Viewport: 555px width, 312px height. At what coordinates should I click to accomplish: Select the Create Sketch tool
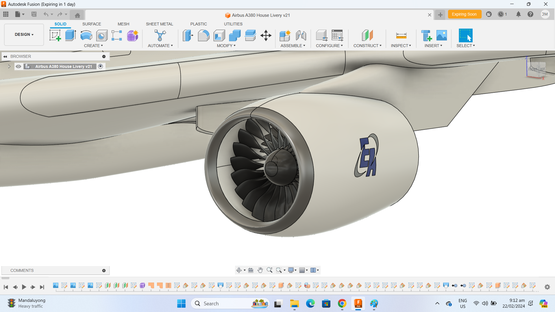pos(55,35)
